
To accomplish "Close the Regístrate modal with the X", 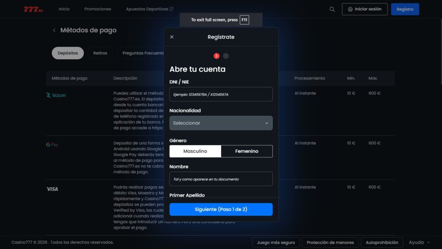I will pyautogui.click(x=172, y=37).
